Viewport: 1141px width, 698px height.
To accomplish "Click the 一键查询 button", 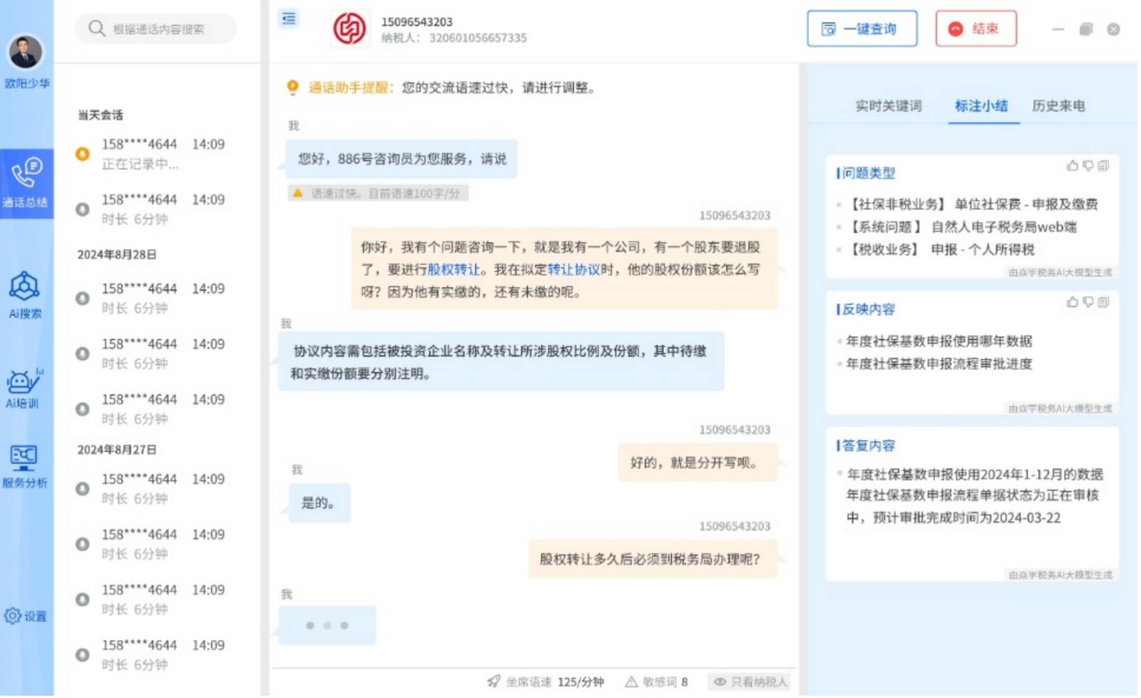I will (x=861, y=28).
